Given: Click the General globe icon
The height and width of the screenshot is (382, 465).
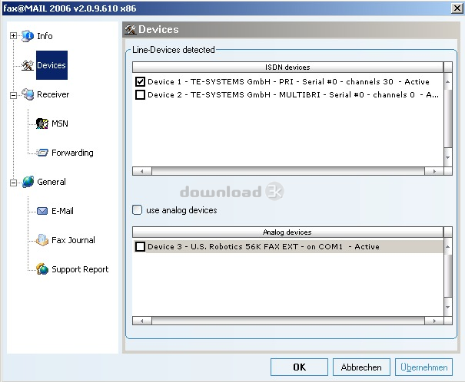Looking at the screenshot, I should (x=28, y=182).
